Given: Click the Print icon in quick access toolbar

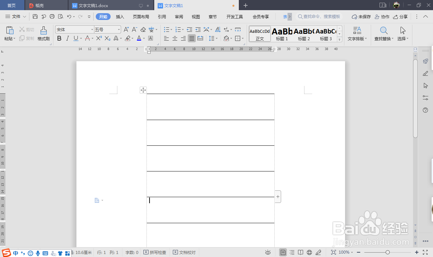Looking at the screenshot, I should 52,17.
